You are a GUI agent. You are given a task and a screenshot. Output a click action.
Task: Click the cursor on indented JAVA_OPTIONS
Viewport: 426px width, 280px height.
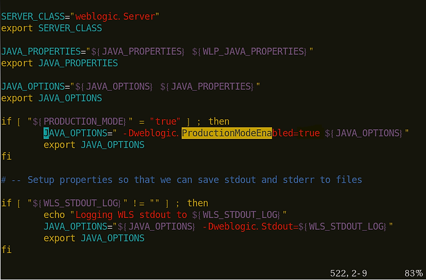click(x=46, y=133)
